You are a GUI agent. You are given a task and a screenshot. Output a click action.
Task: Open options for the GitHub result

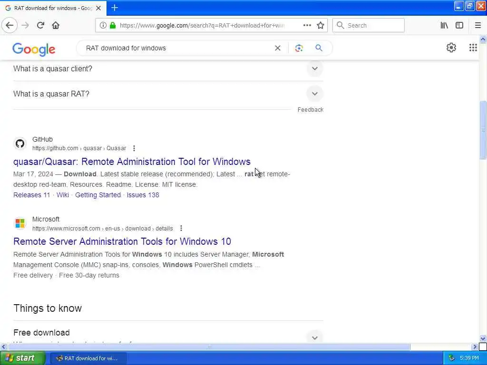pyautogui.click(x=134, y=148)
